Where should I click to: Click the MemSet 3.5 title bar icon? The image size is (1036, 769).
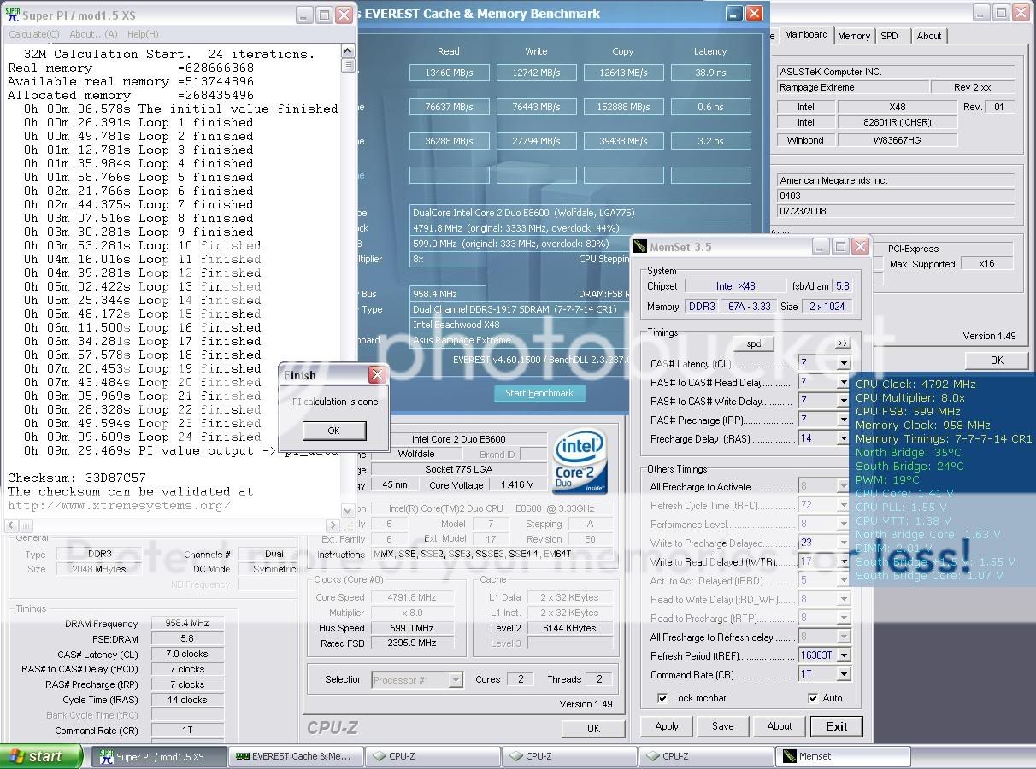click(640, 248)
